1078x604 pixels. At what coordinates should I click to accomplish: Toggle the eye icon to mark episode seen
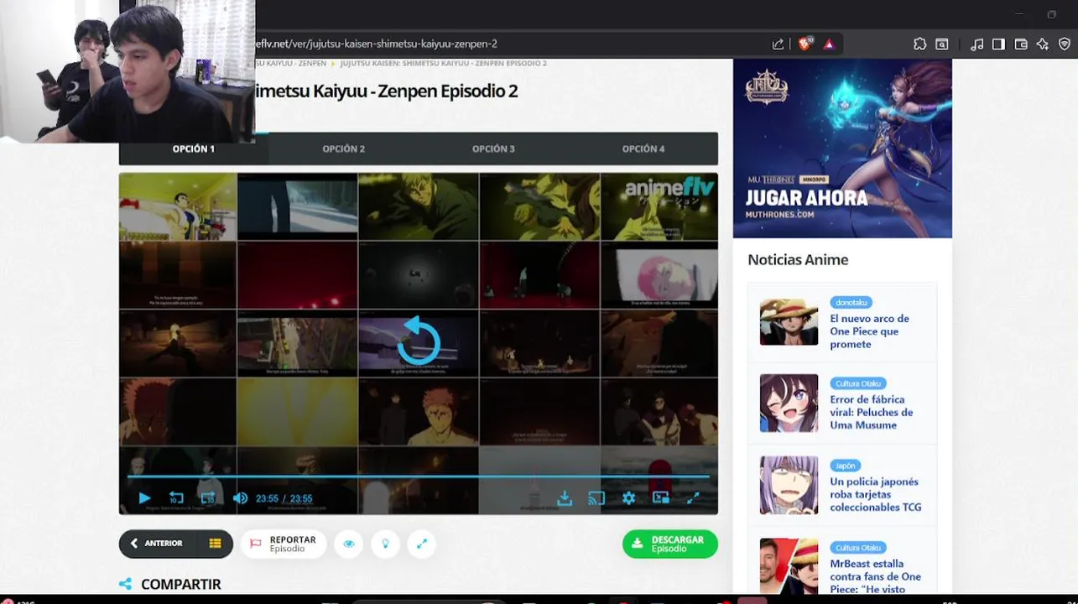point(348,544)
